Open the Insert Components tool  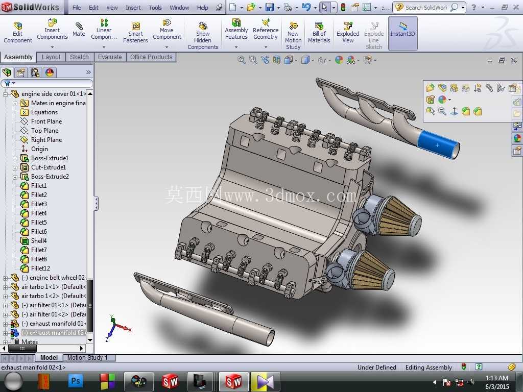click(x=52, y=29)
